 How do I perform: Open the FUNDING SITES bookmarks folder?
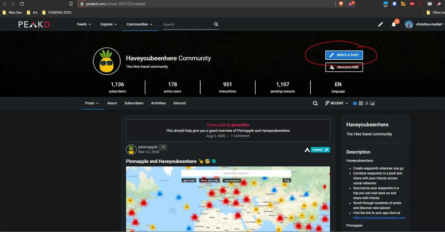(56, 12)
